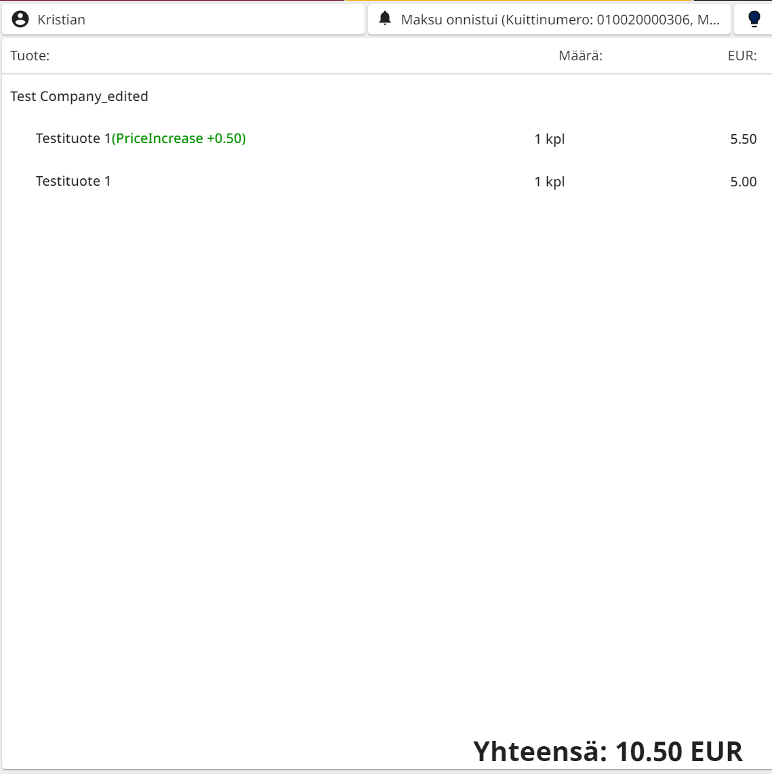Click the notification bell icon
Screen dimensions: 772x774
385,19
